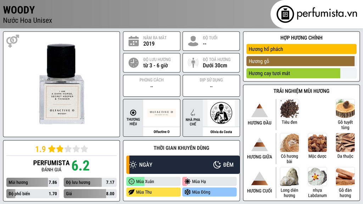
Task: Click the sillage icon beside Độ toả hương
Action: pyautogui.click(x=193, y=63)
